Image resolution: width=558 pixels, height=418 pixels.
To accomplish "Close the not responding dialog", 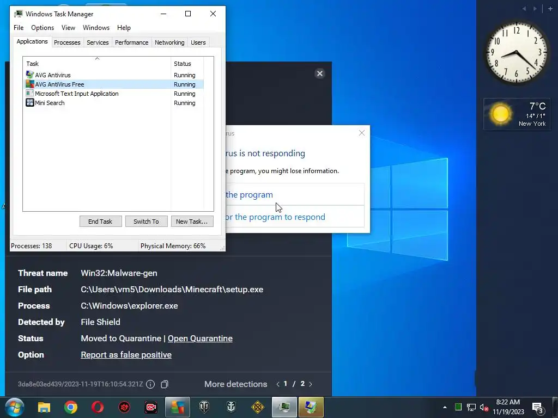I will 362,133.
